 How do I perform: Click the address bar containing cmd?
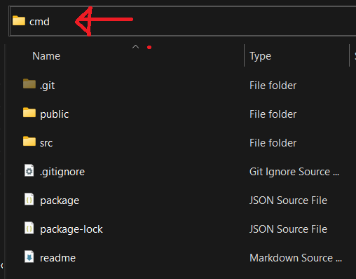[x=182, y=21]
